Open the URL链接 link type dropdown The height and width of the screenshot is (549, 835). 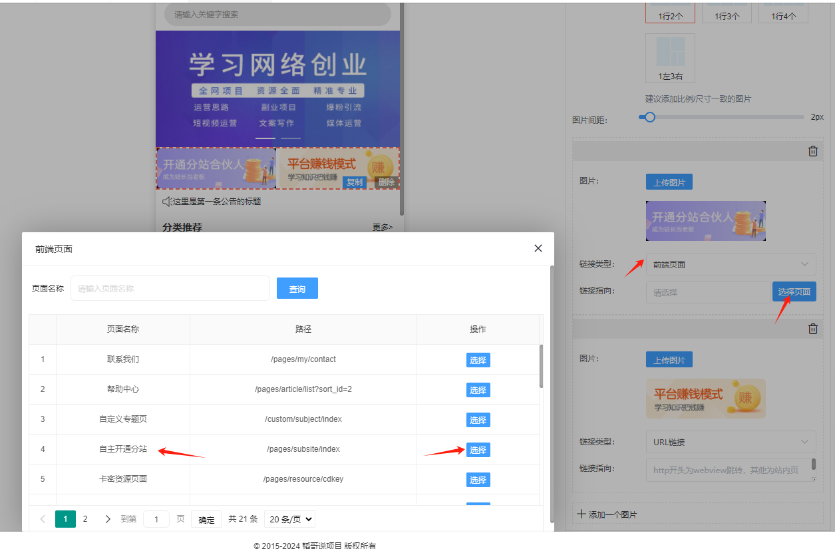click(x=731, y=442)
